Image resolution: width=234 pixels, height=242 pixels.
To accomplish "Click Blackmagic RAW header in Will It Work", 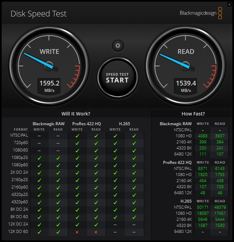I will [48, 124].
